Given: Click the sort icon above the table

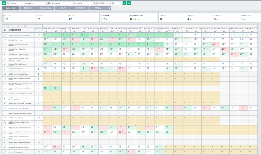Looking at the screenshot, I should click(x=4, y=26).
